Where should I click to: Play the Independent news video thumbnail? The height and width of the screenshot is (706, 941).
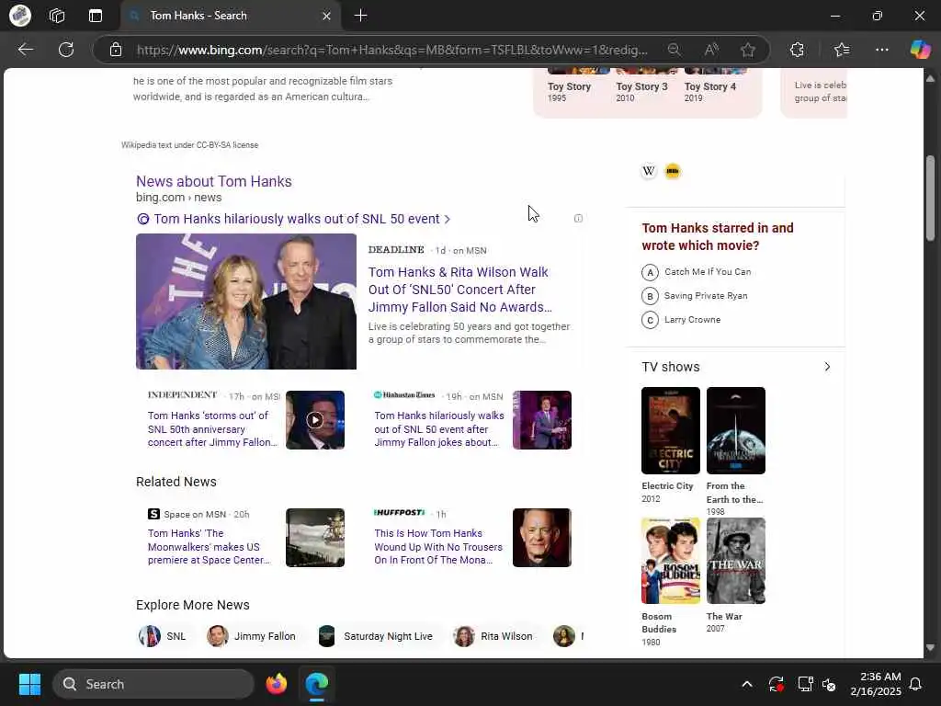click(x=315, y=419)
